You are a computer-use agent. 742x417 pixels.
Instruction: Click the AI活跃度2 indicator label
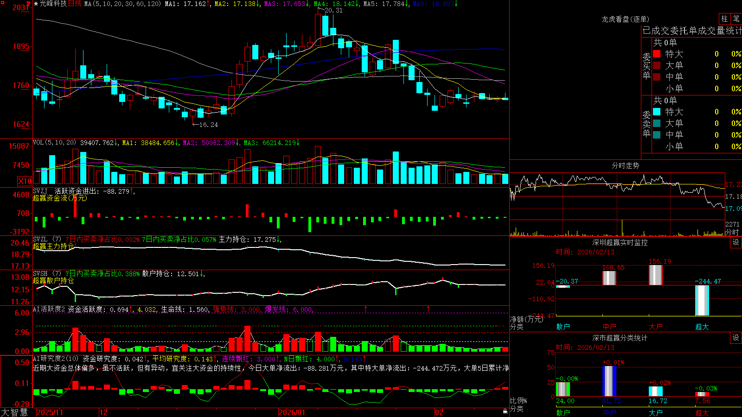(49, 309)
